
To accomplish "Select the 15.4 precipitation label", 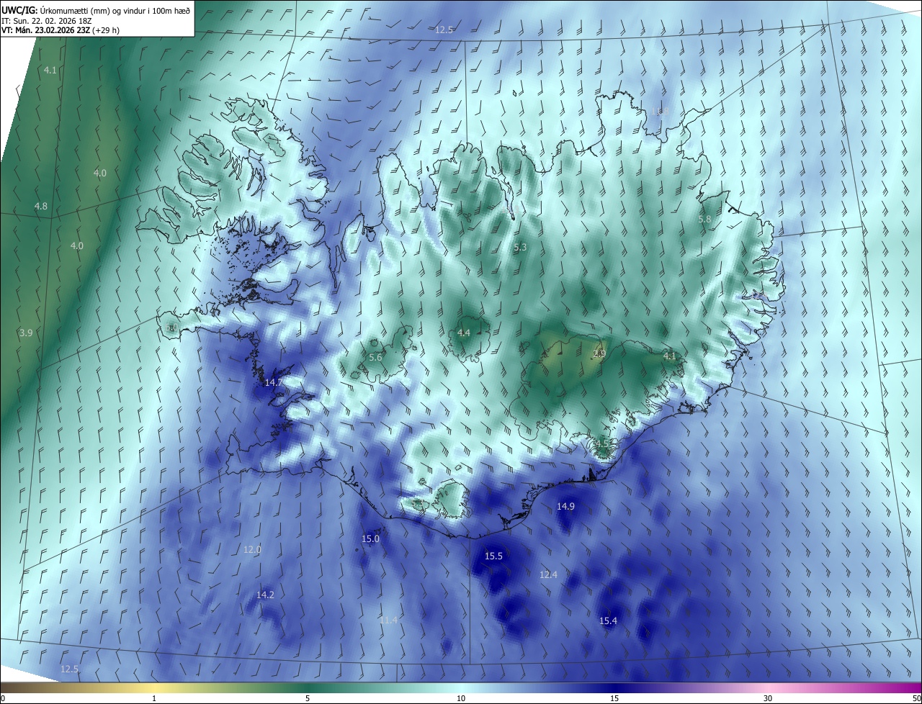I will point(609,621).
